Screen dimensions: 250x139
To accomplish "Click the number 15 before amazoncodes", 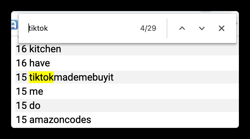I will 21,120.
